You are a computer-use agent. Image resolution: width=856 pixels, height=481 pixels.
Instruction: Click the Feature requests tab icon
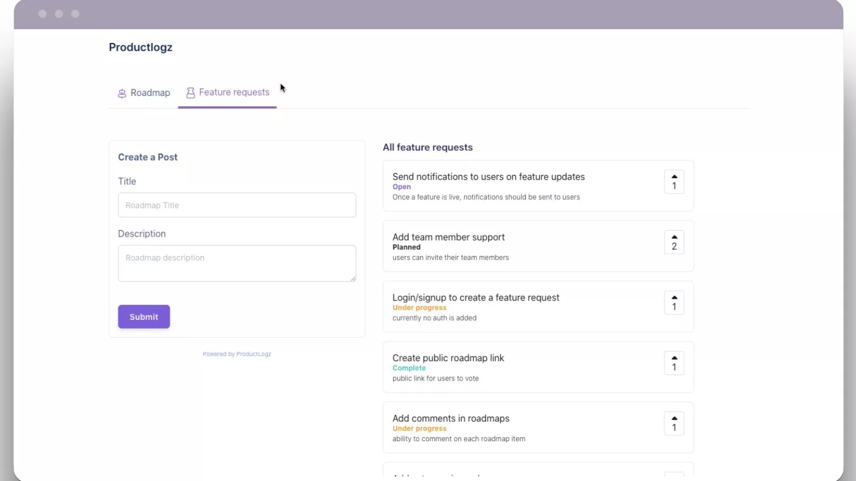191,93
